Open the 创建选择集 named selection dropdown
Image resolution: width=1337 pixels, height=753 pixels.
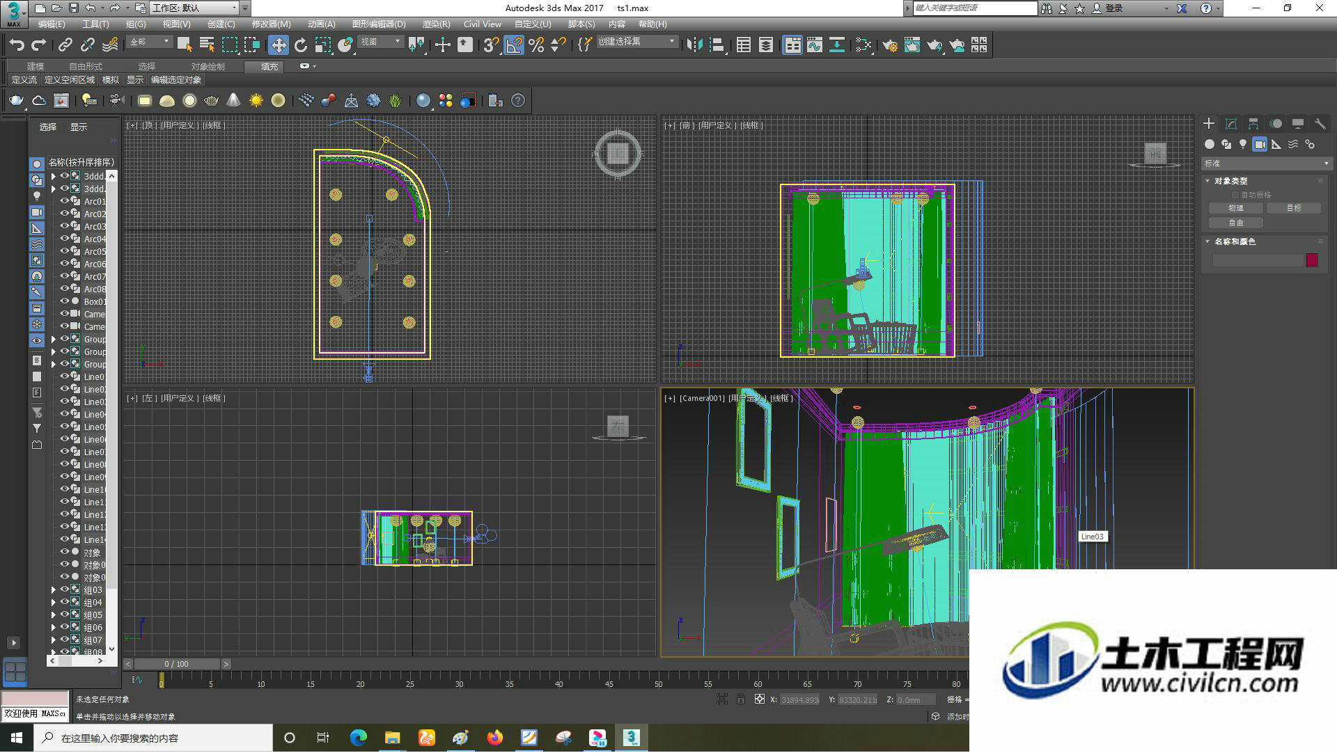[x=637, y=42]
